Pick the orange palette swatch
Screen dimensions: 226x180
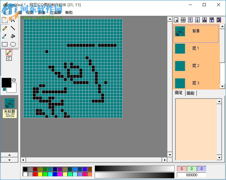(90, 174)
